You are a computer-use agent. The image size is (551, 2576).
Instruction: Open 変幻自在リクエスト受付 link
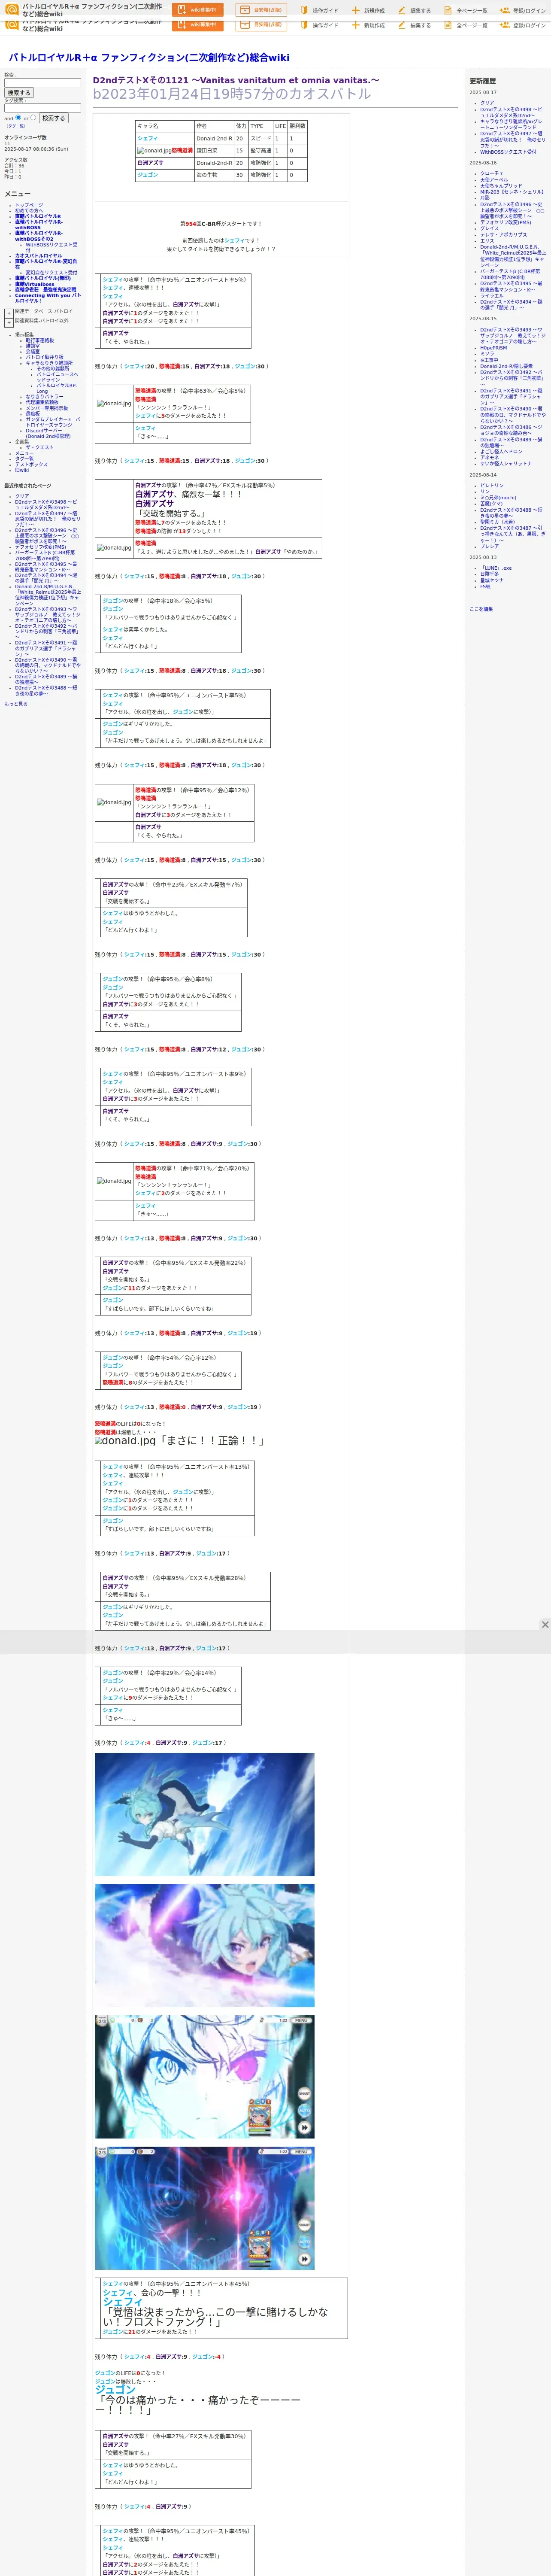[51, 272]
